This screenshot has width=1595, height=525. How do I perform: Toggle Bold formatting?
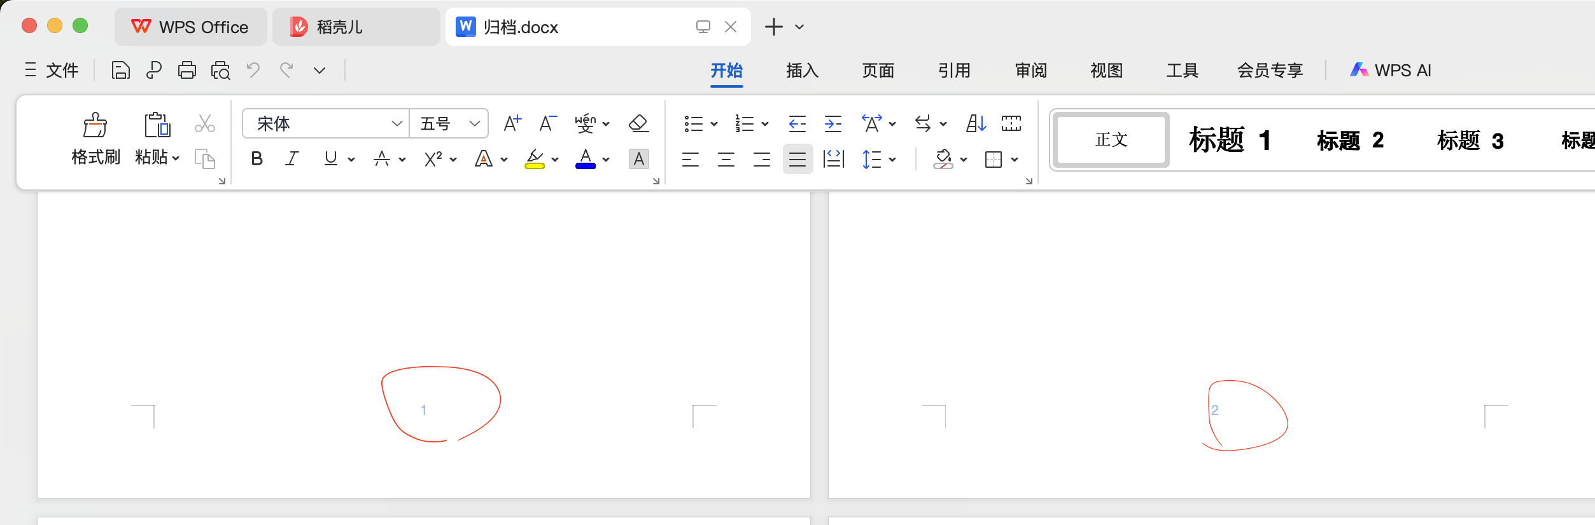click(257, 159)
